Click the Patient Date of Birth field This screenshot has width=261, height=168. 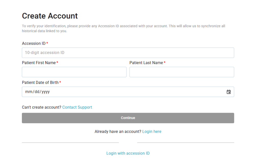click(122, 92)
